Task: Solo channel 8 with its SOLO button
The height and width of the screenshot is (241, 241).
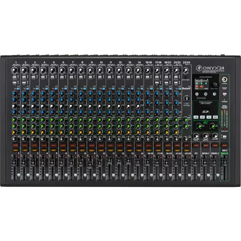Action: pyautogui.click(x=82, y=150)
